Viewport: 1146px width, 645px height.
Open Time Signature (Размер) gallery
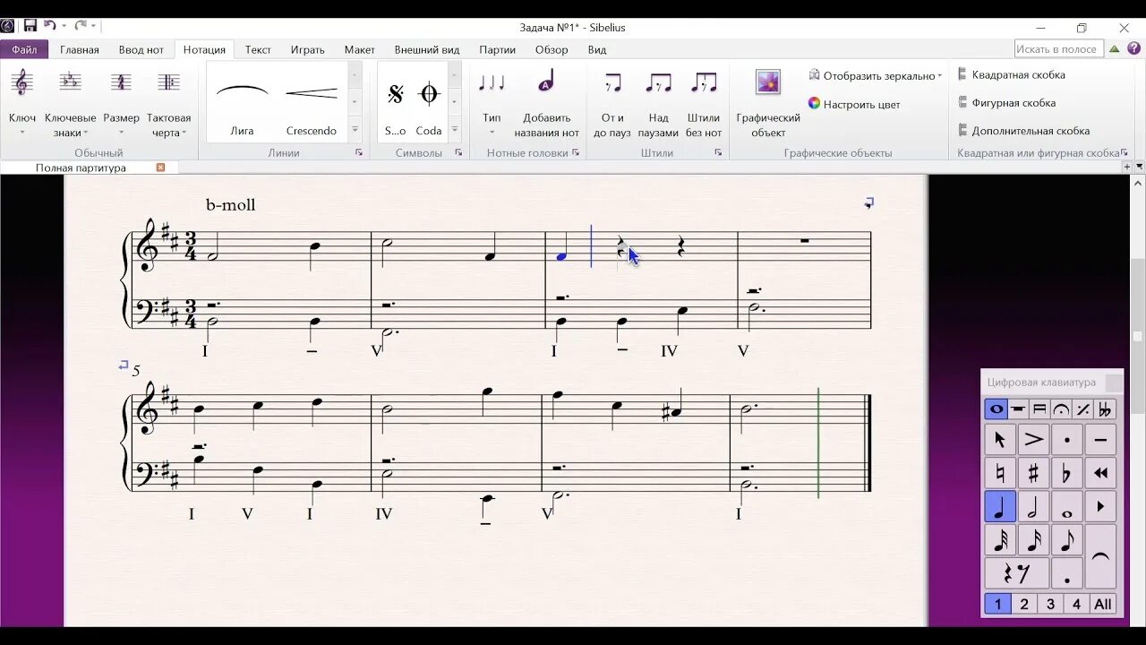[121, 83]
